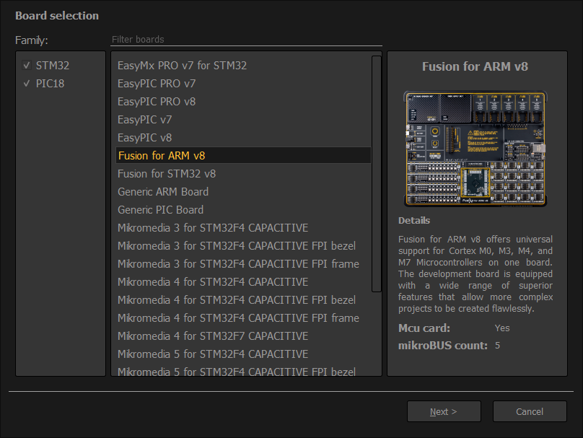Select EasyPIC v7 board
Screen dimensions: 583x438
pos(244,120)
